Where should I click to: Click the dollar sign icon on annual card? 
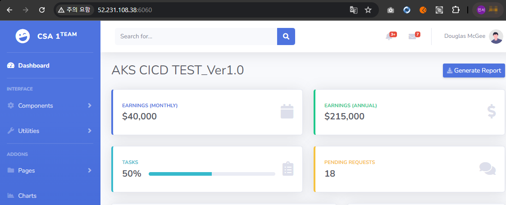pyautogui.click(x=491, y=111)
